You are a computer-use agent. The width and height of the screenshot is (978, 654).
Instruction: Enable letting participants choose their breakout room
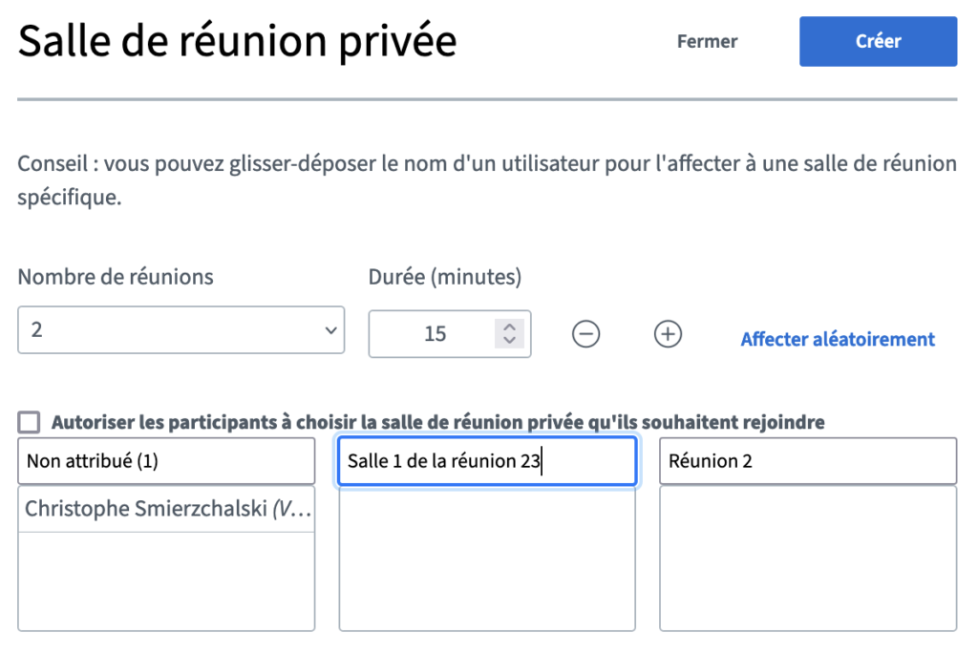click(x=29, y=422)
